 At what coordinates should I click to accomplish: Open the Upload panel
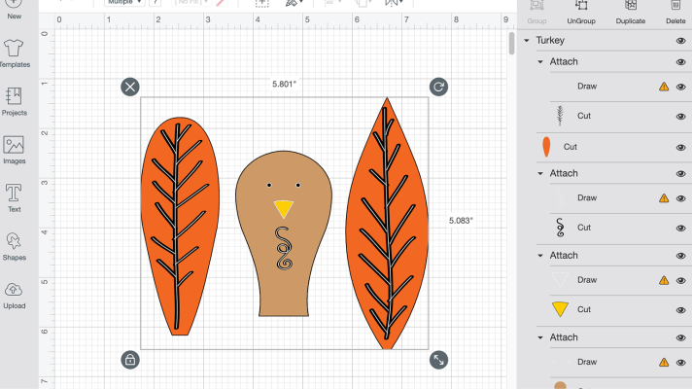tap(14, 295)
